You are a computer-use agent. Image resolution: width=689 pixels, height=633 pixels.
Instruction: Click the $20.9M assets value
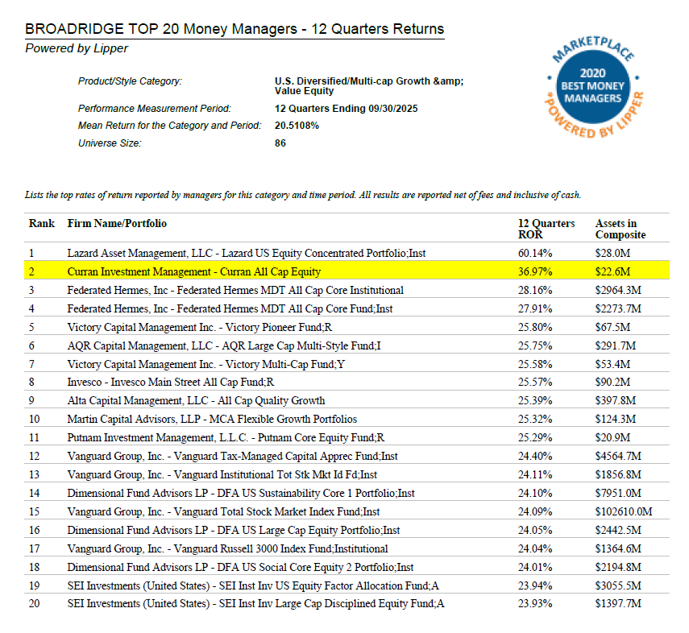click(x=612, y=437)
